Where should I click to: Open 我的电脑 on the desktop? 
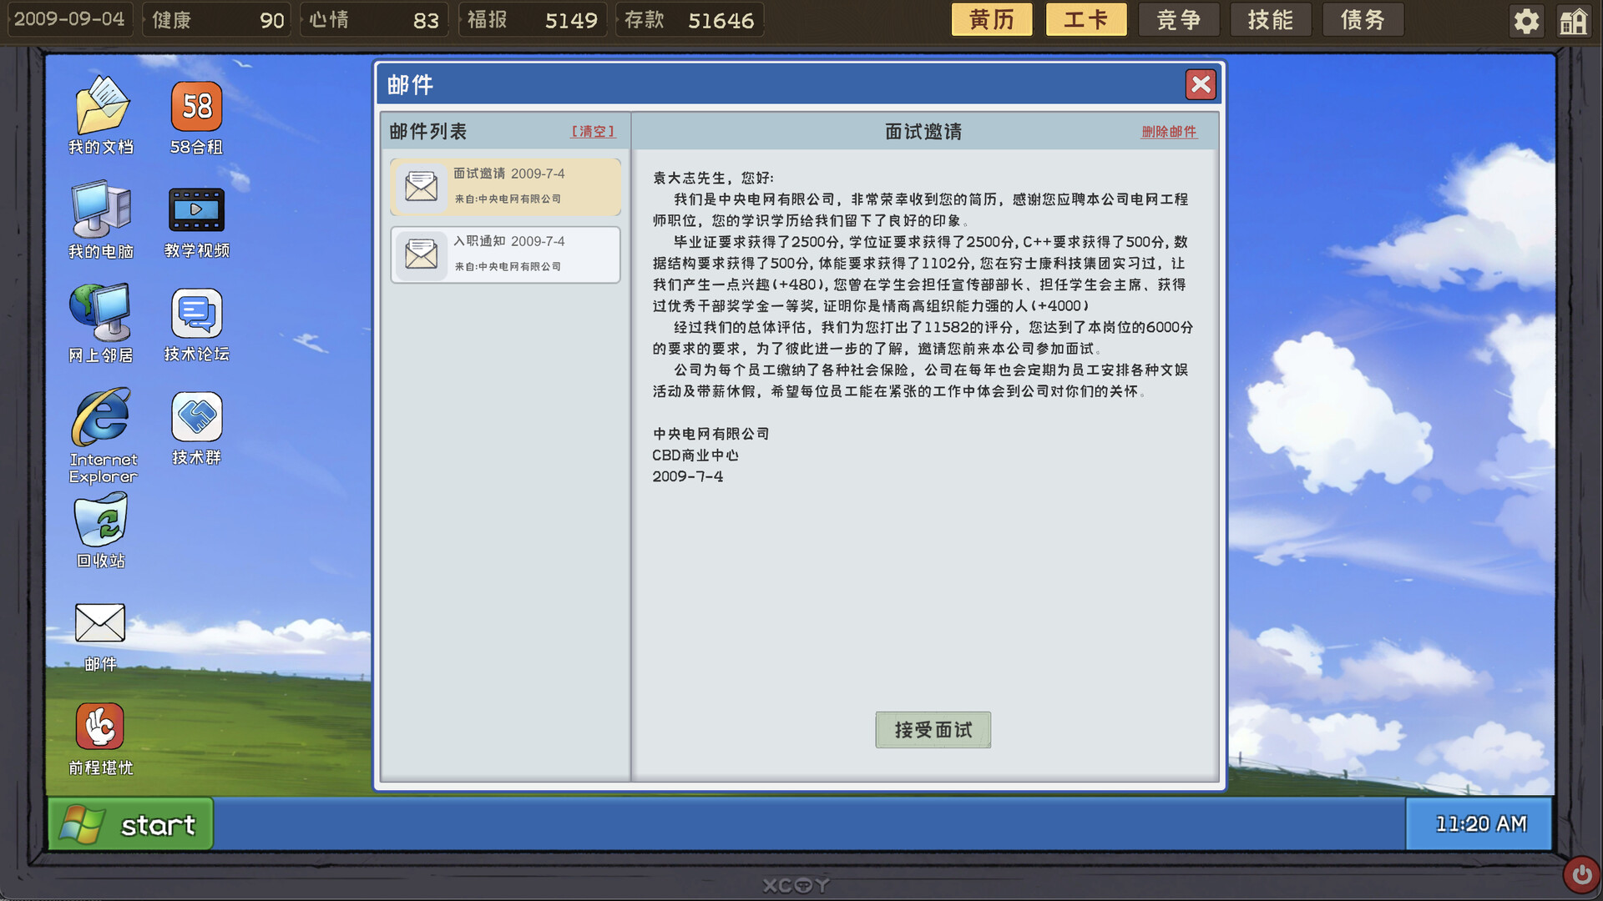(100, 210)
